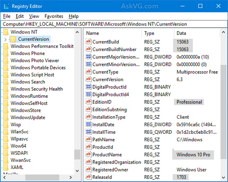The width and height of the screenshot is (228, 182).
Task: Click the CurrentVersion value string icon
Action: tap(88, 79)
